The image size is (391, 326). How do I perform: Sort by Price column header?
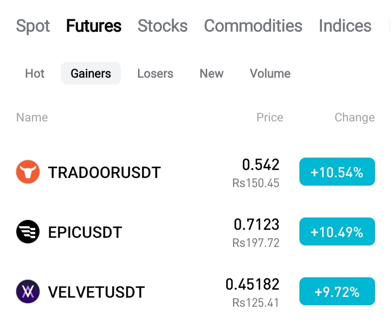[x=270, y=117]
